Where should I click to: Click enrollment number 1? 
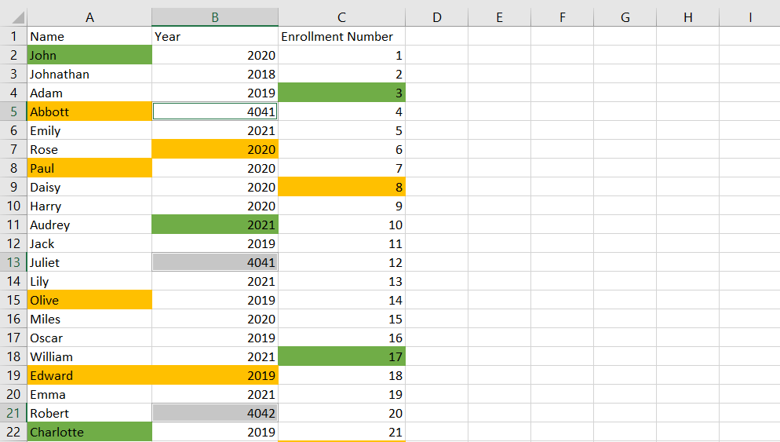pyautogui.click(x=342, y=55)
